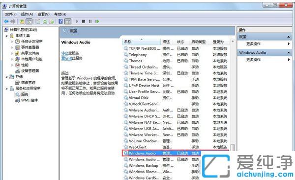Click the TCP/IP NetBIOS service gear icon
Screen dimensions: 295x180
coord(126,48)
